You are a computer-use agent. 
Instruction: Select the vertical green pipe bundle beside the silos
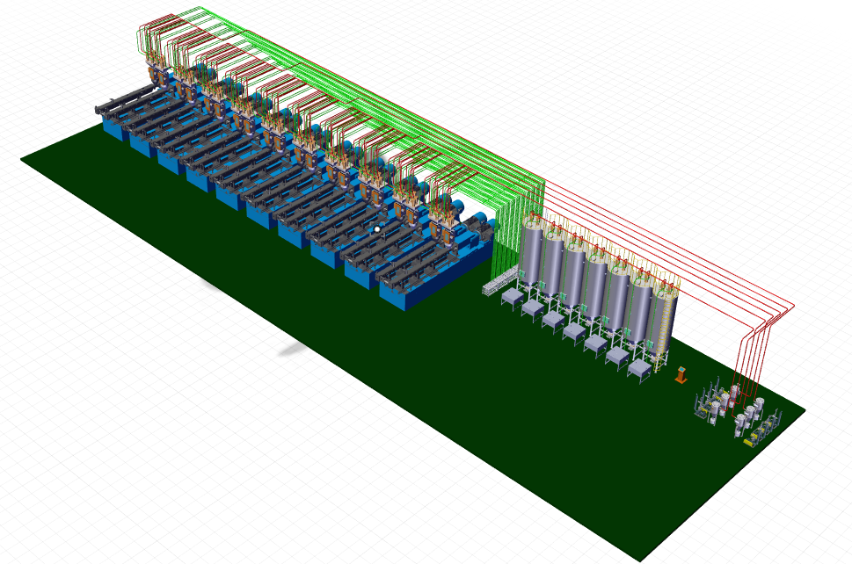click(x=506, y=237)
